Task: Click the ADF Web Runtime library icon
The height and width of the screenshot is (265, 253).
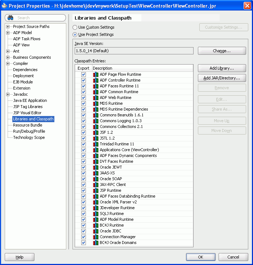Action: (x=96, y=98)
